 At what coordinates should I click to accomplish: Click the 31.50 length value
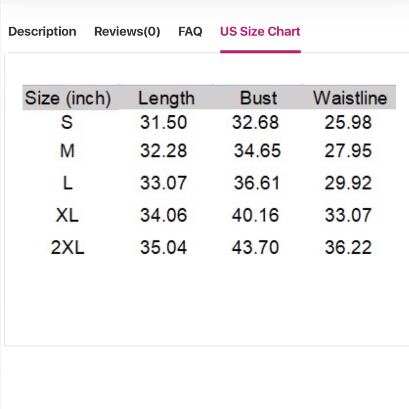click(x=164, y=122)
